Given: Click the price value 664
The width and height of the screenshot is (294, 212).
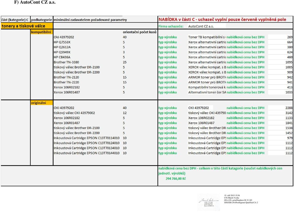Looking at the screenshot, I should (x=290, y=42).
